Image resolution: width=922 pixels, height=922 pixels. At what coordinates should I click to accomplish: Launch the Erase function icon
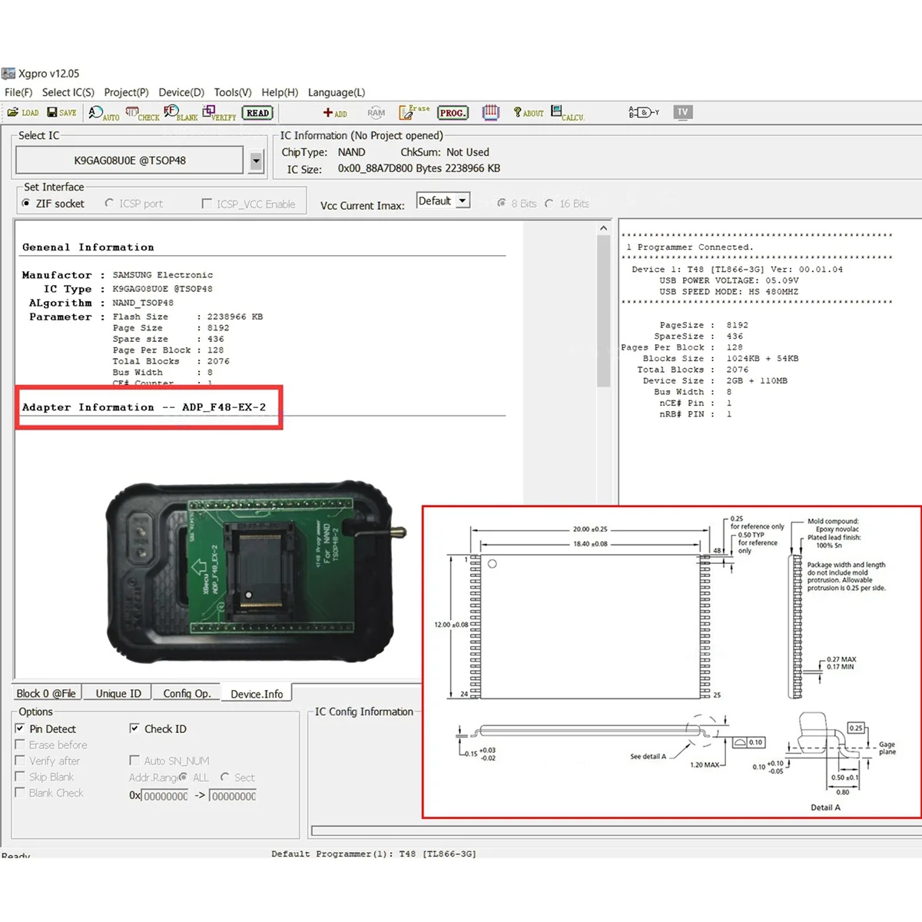click(413, 112)
